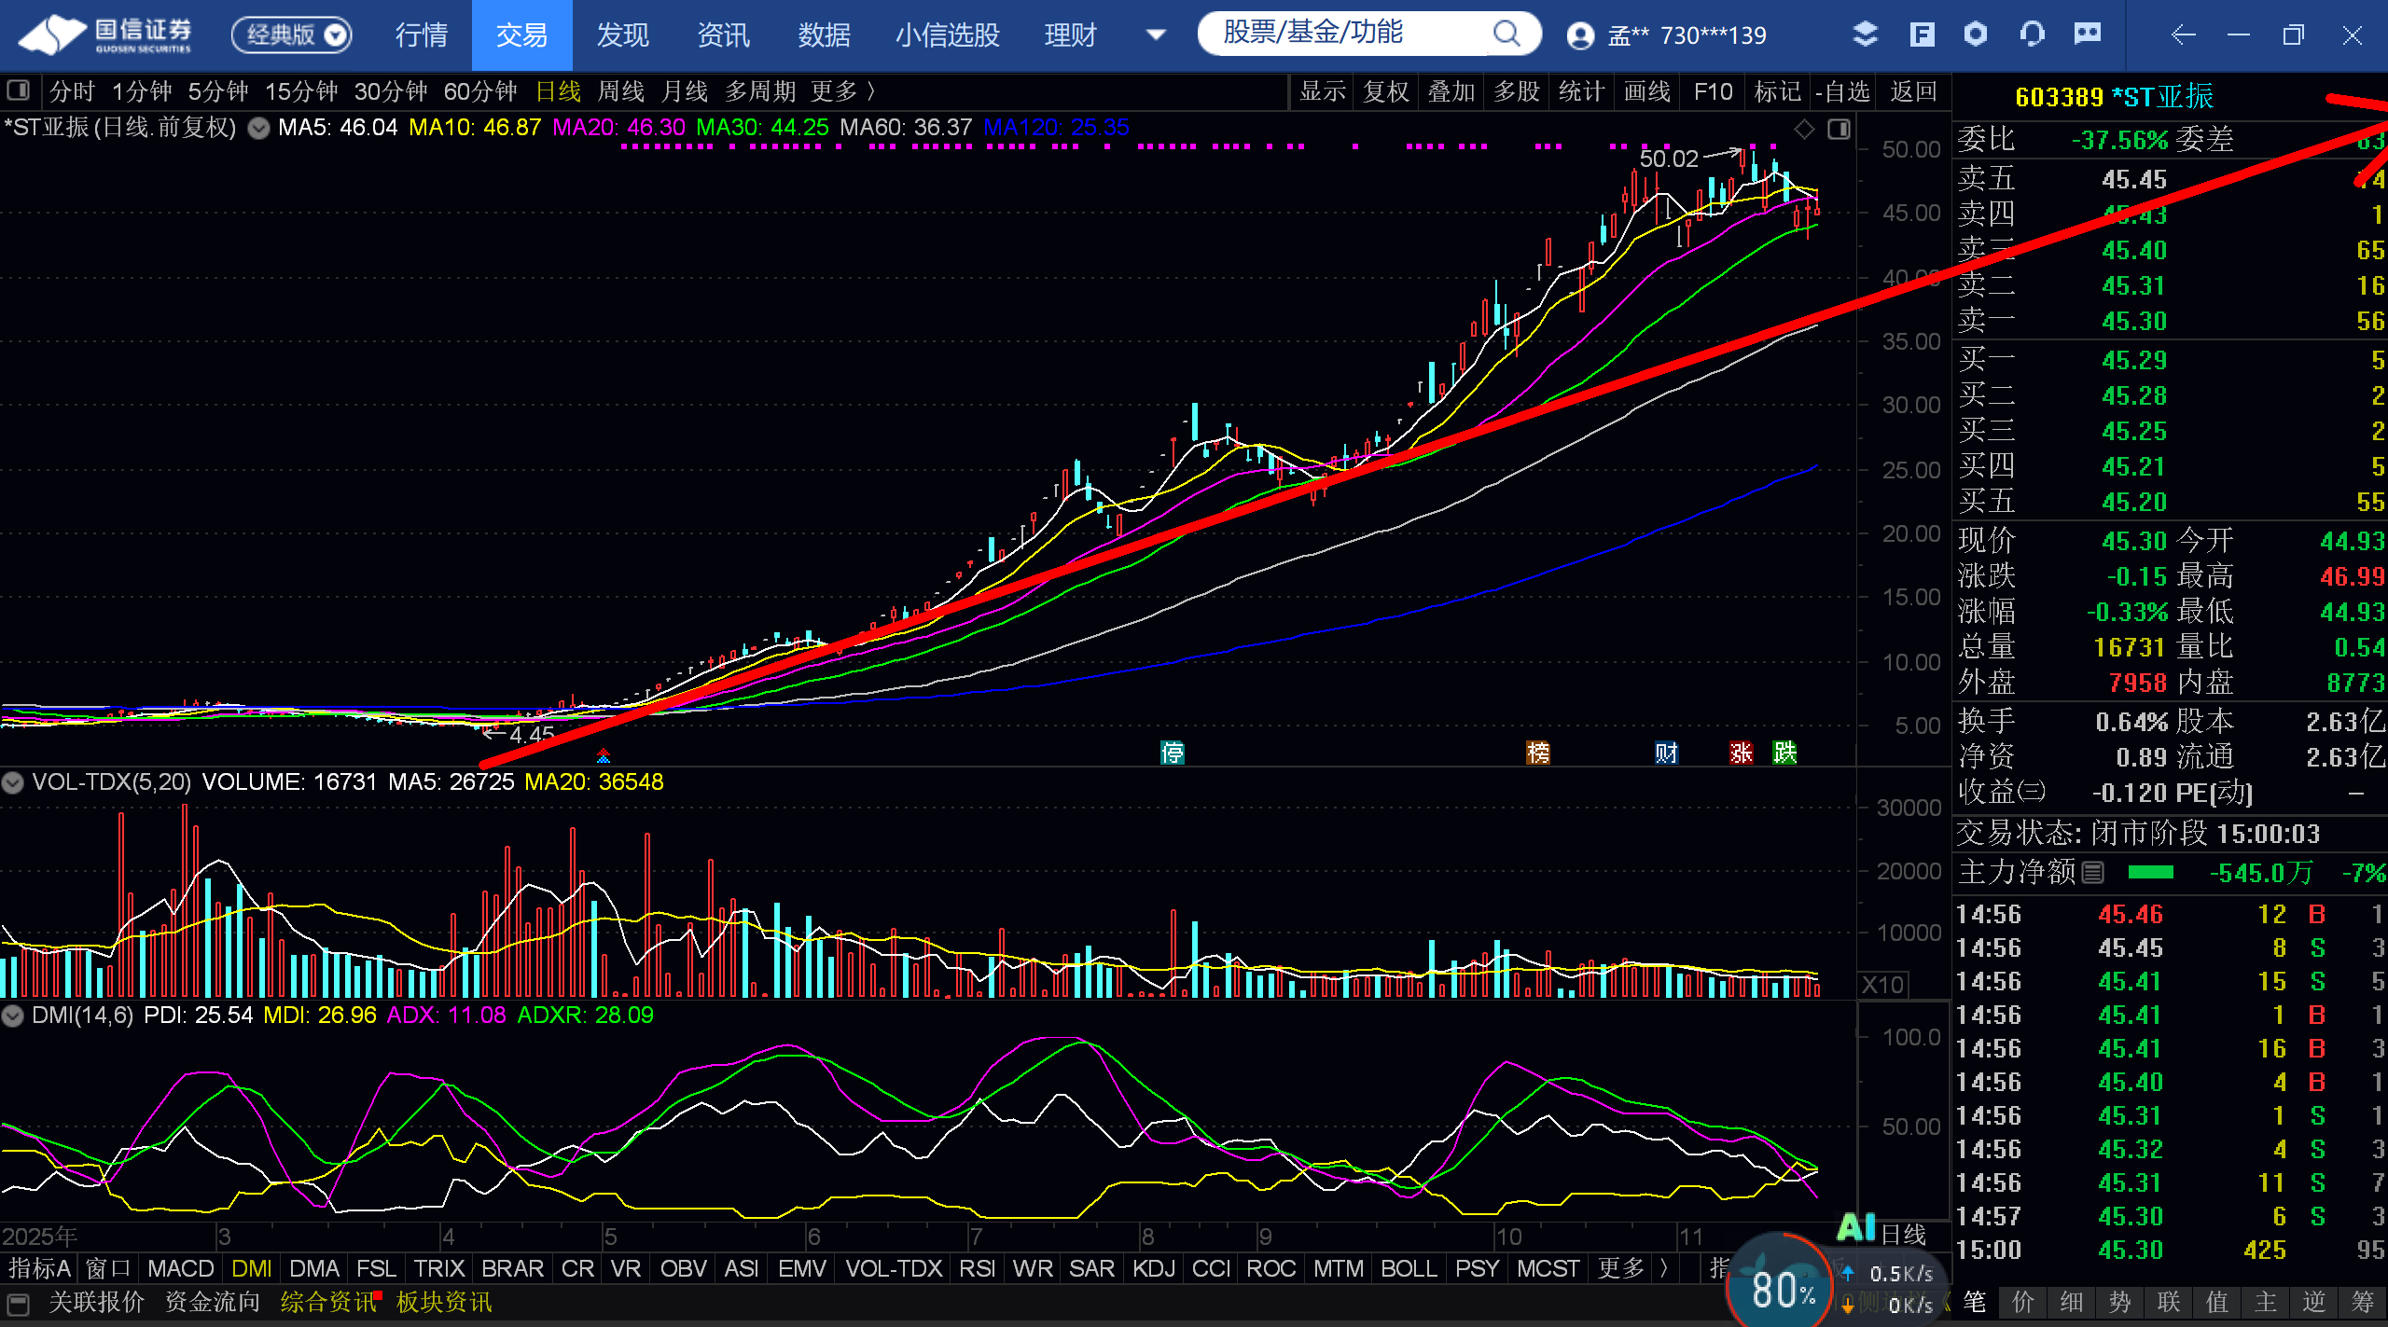Toggle the diamond marker near the chart corner

tap(1805, 130)
